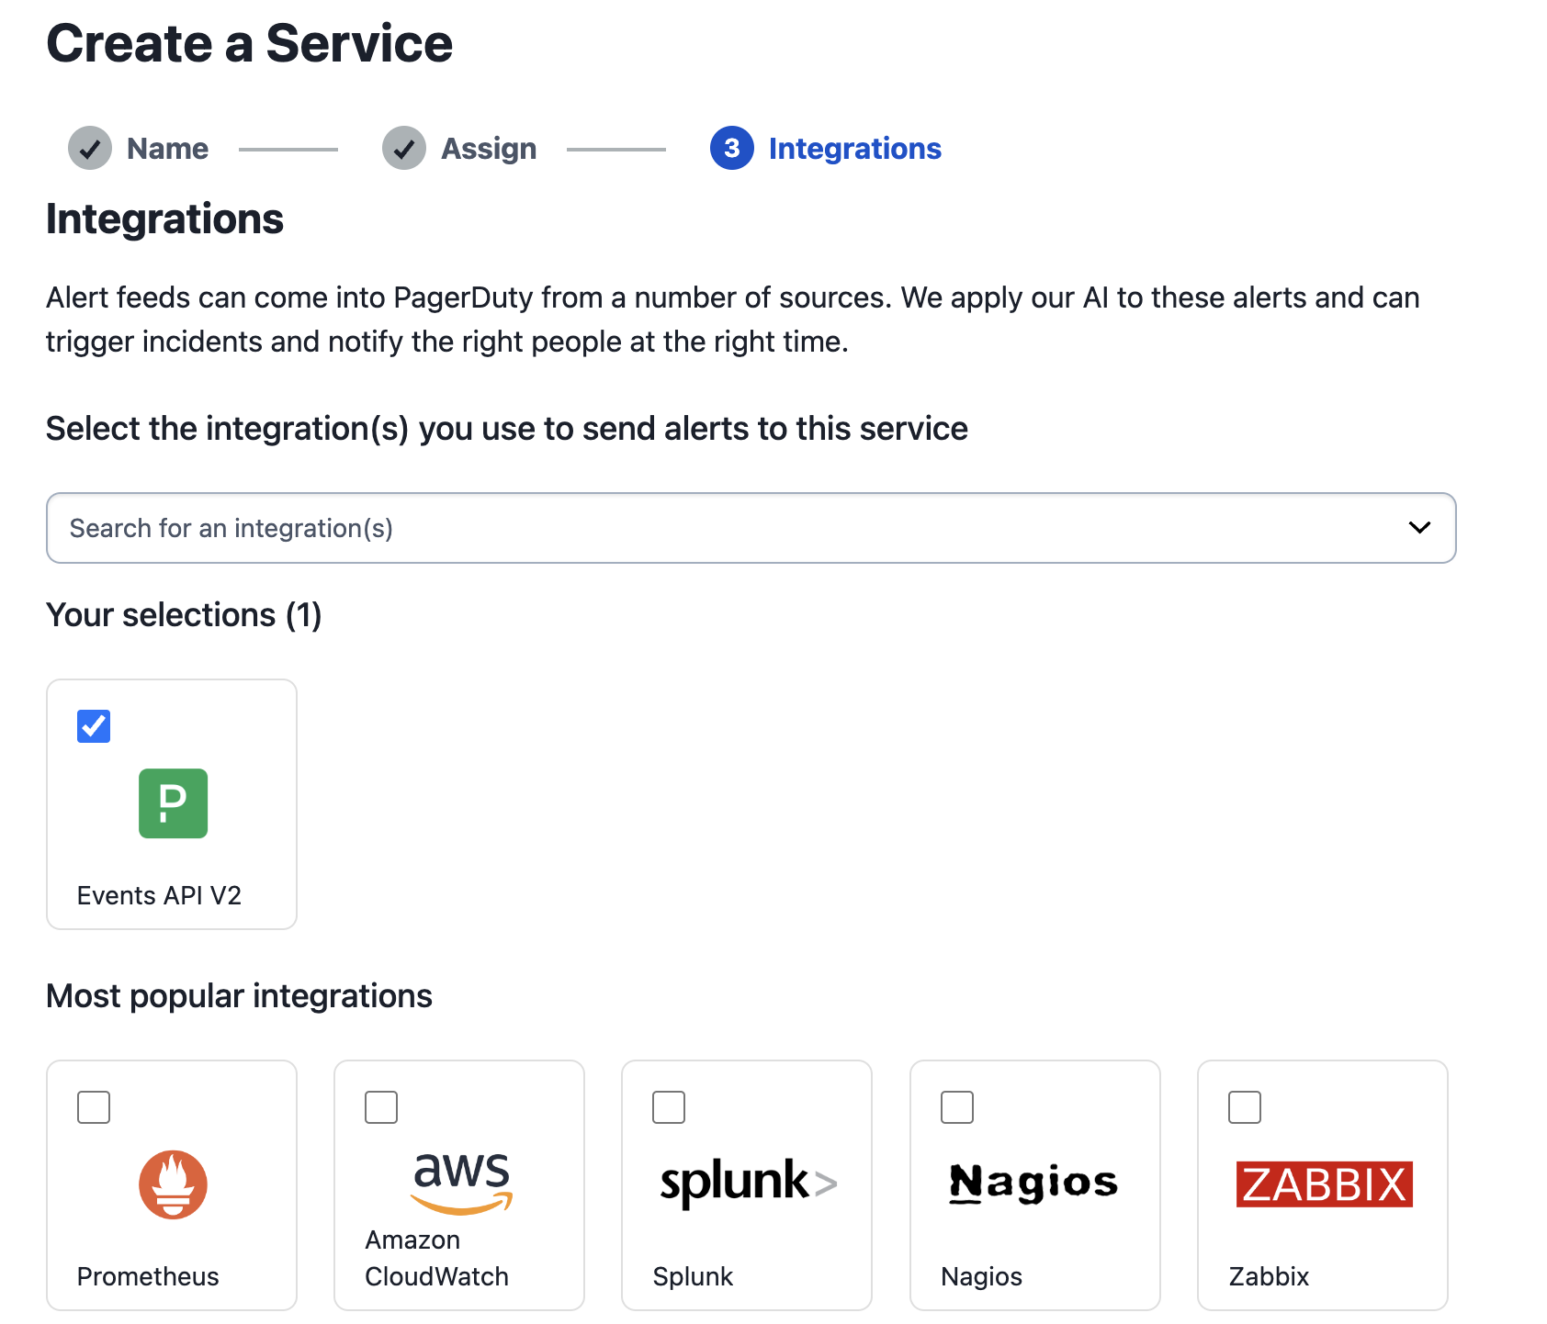Viewport: 1547px width, 1324px height.
Task: Click the Zabbix card label
Action: (1269, 1276)
